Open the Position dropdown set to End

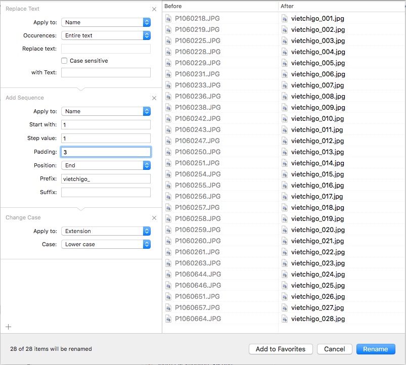tap(106, 165)
